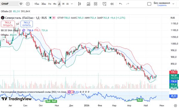Click the 763,2 КУПИТЬ buy button
Image resolution: width=179 pixels, height=108 pixels.
(27, 24)
